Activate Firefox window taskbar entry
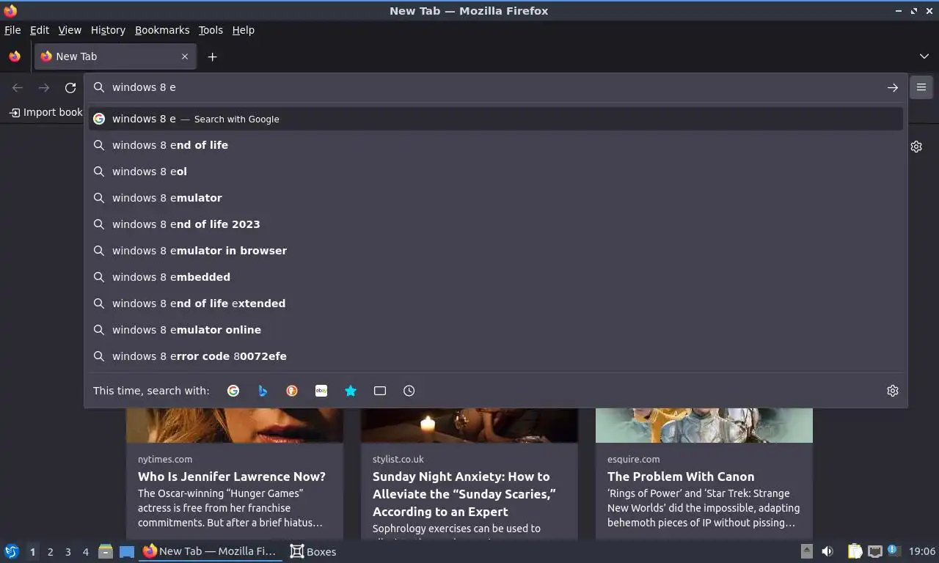The width and height of the screenshot is (939, 563). pyautogui.click(x=211, y=551)
